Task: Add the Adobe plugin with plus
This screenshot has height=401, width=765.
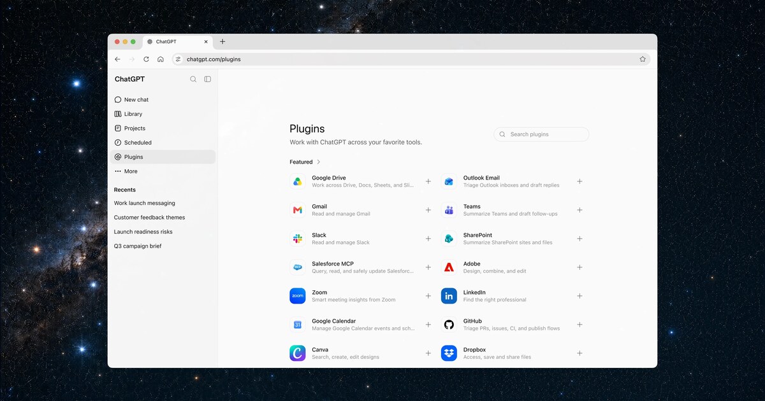Action: coord(579,267)
